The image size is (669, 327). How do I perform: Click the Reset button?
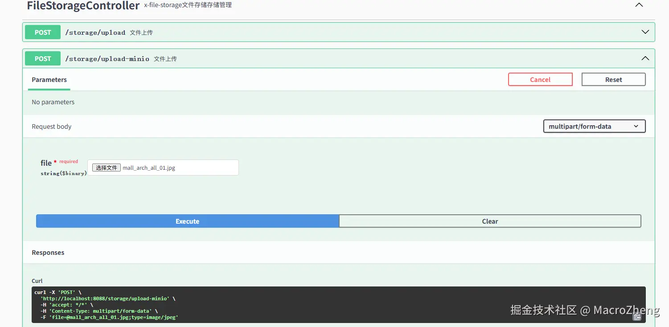point(613,79)
